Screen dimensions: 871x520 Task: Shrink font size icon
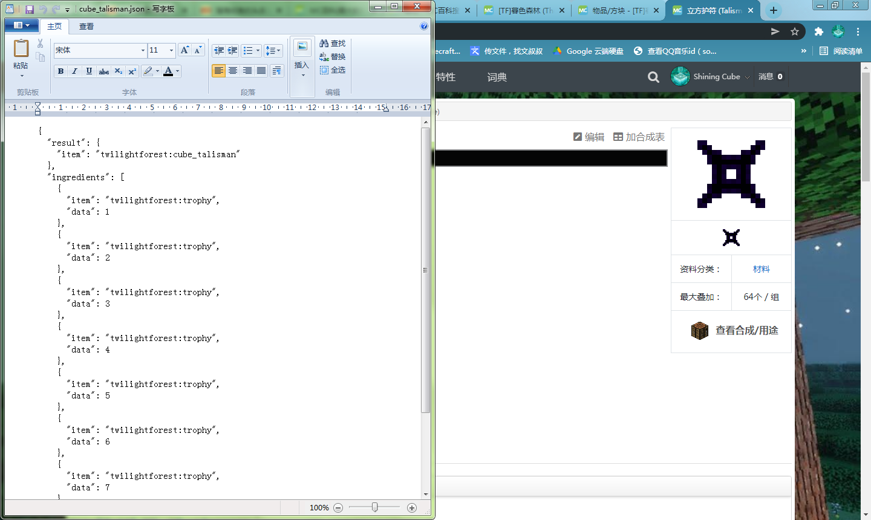198,50
